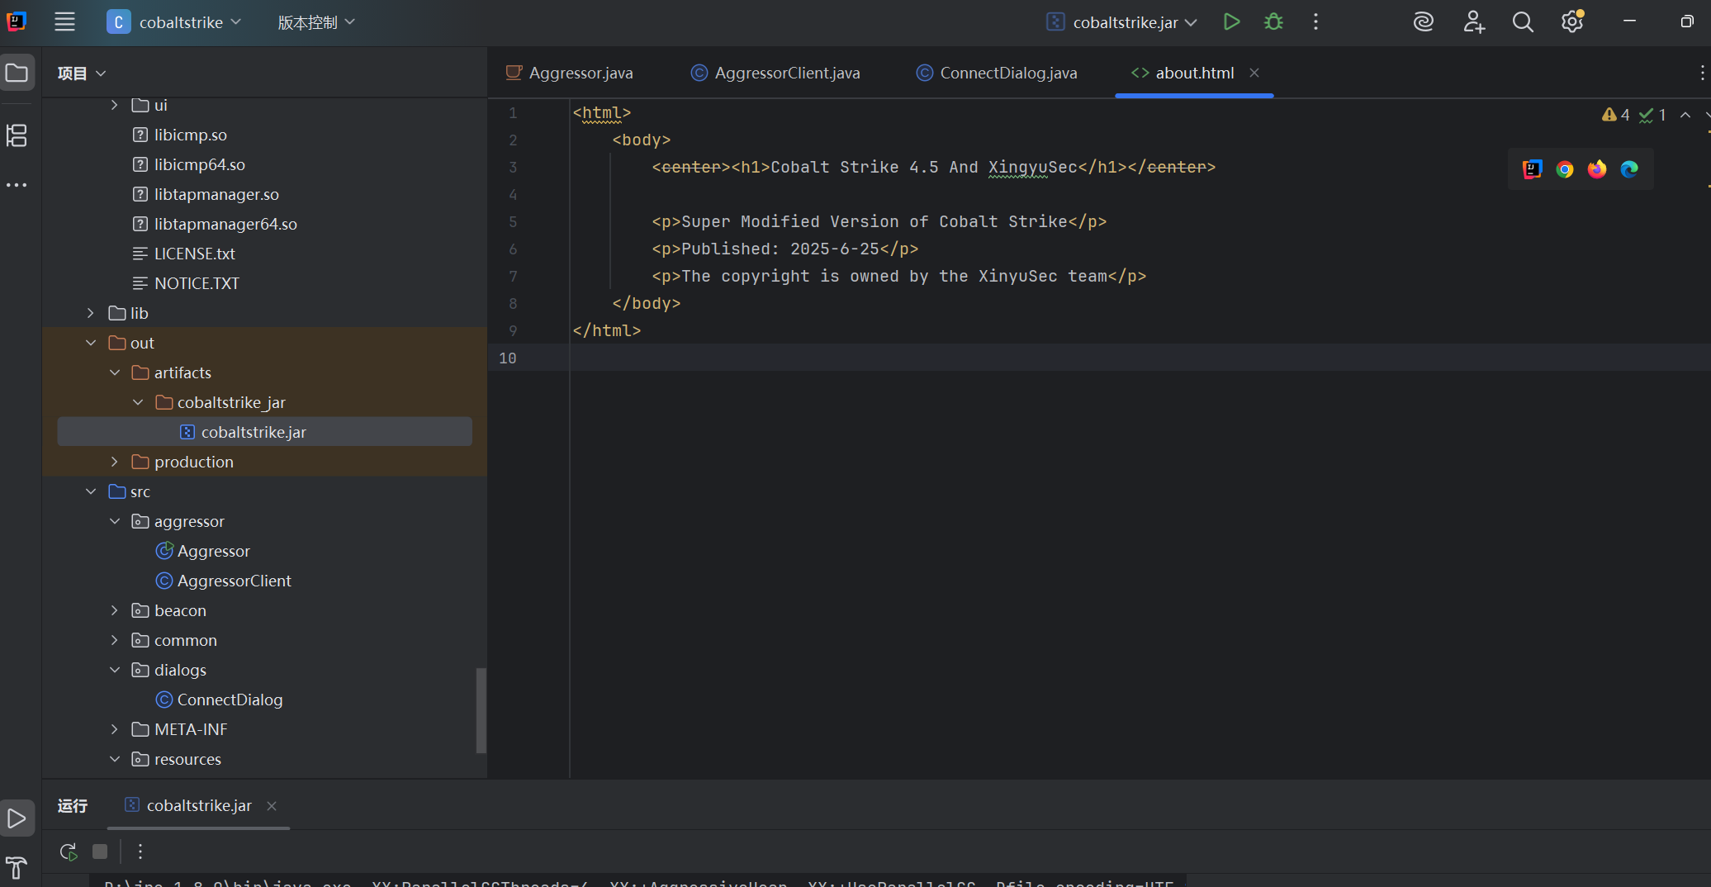Stop the running cobaltstrike.jar process
Screen dimensions: 1711x887
[x=100, y=851]
